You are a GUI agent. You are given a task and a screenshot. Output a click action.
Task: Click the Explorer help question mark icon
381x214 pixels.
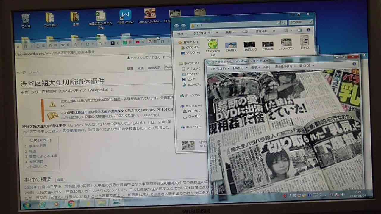[308, 29]
